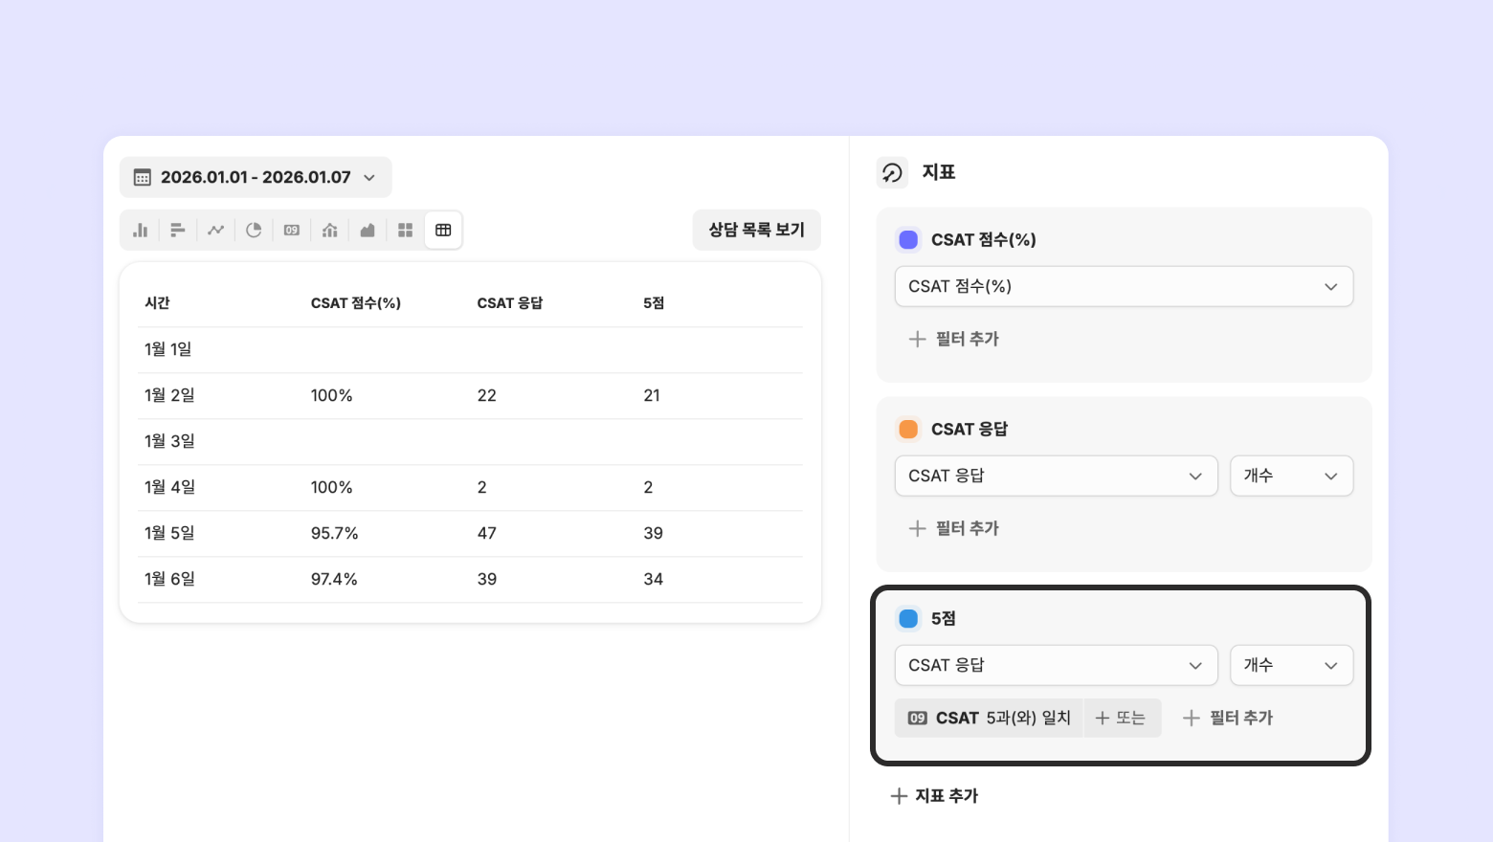Click the CSAT 5과(와) 일치 filter chip

point(989,718)
